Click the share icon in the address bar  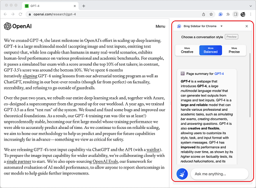tap(203, 14)
